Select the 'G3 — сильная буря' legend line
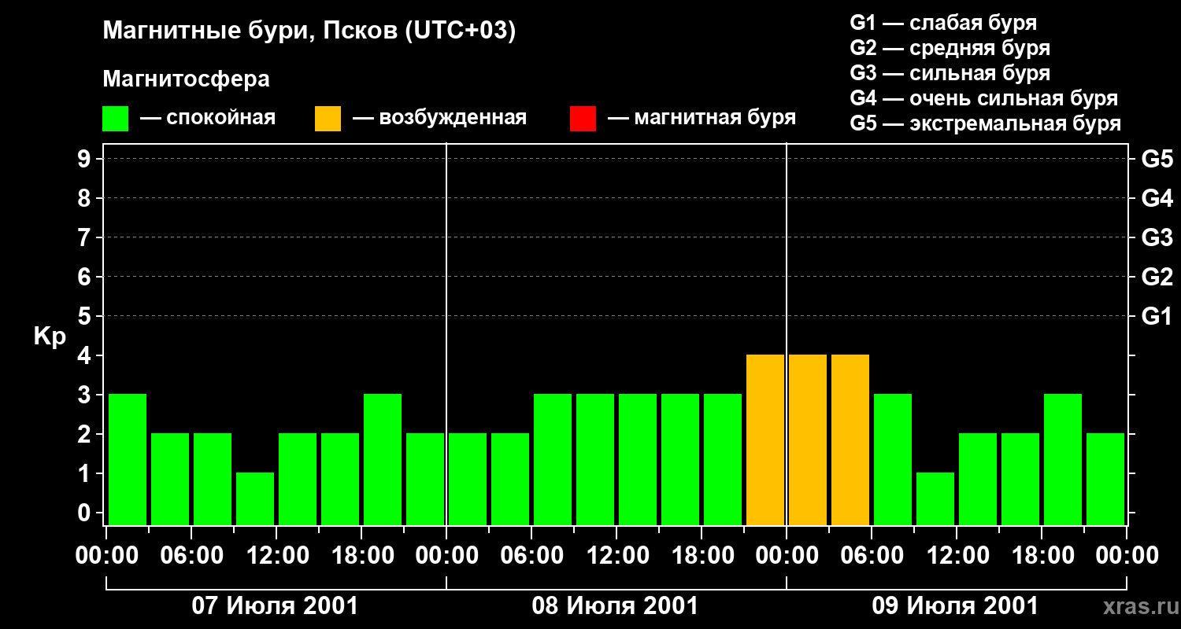1181x629 pixels. [950, 73]
